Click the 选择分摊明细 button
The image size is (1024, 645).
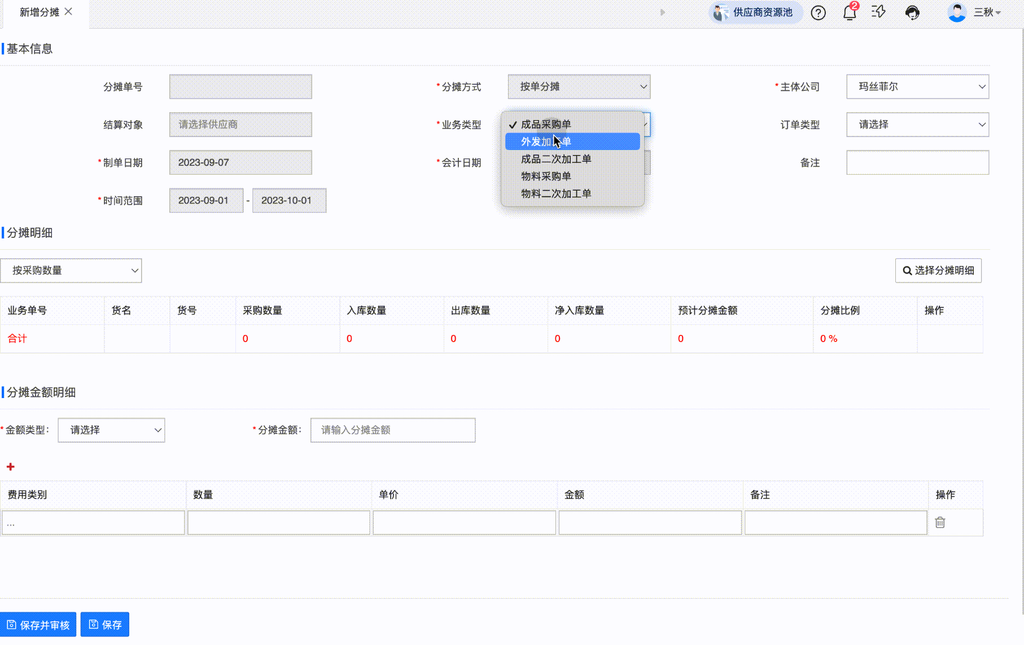coord(938,271)
